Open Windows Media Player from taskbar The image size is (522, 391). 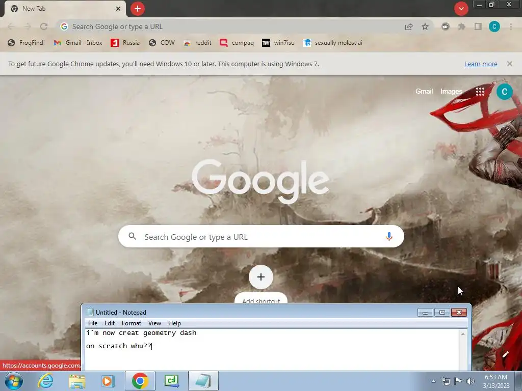[x=108, y=381]
